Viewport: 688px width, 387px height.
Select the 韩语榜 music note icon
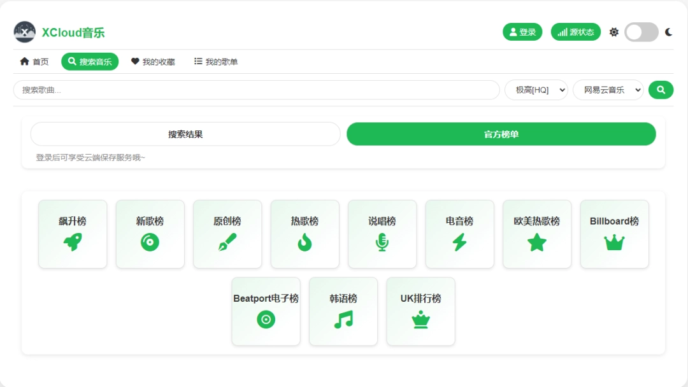click(343, 321)
